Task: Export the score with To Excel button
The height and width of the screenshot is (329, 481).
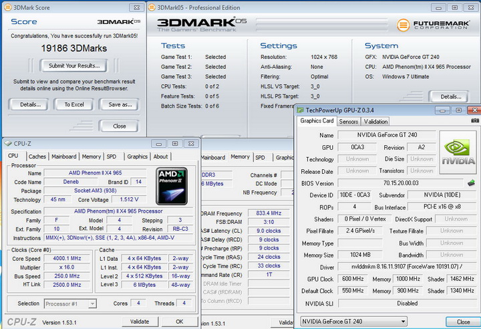Action: [73, 104]
